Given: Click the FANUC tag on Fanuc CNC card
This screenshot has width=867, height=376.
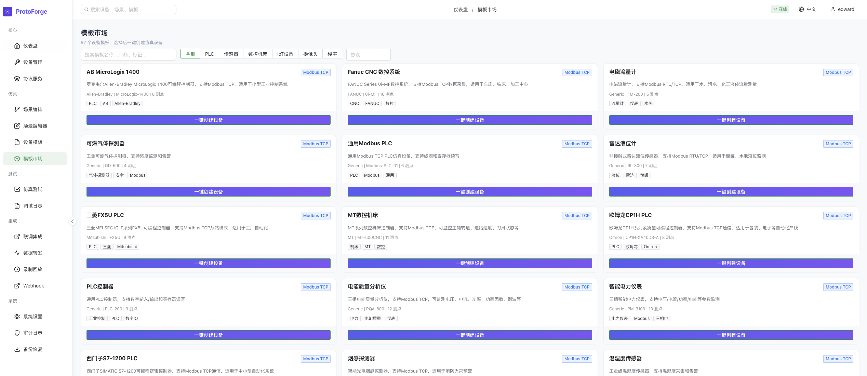Looking at the screenshot, I should coord(372,104).
